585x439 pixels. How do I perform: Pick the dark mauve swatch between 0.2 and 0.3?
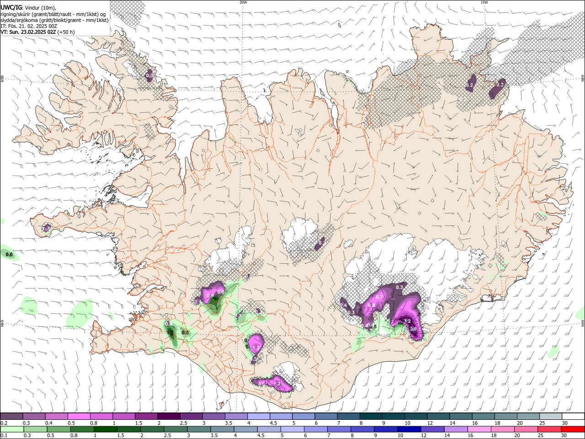point(11,416)
